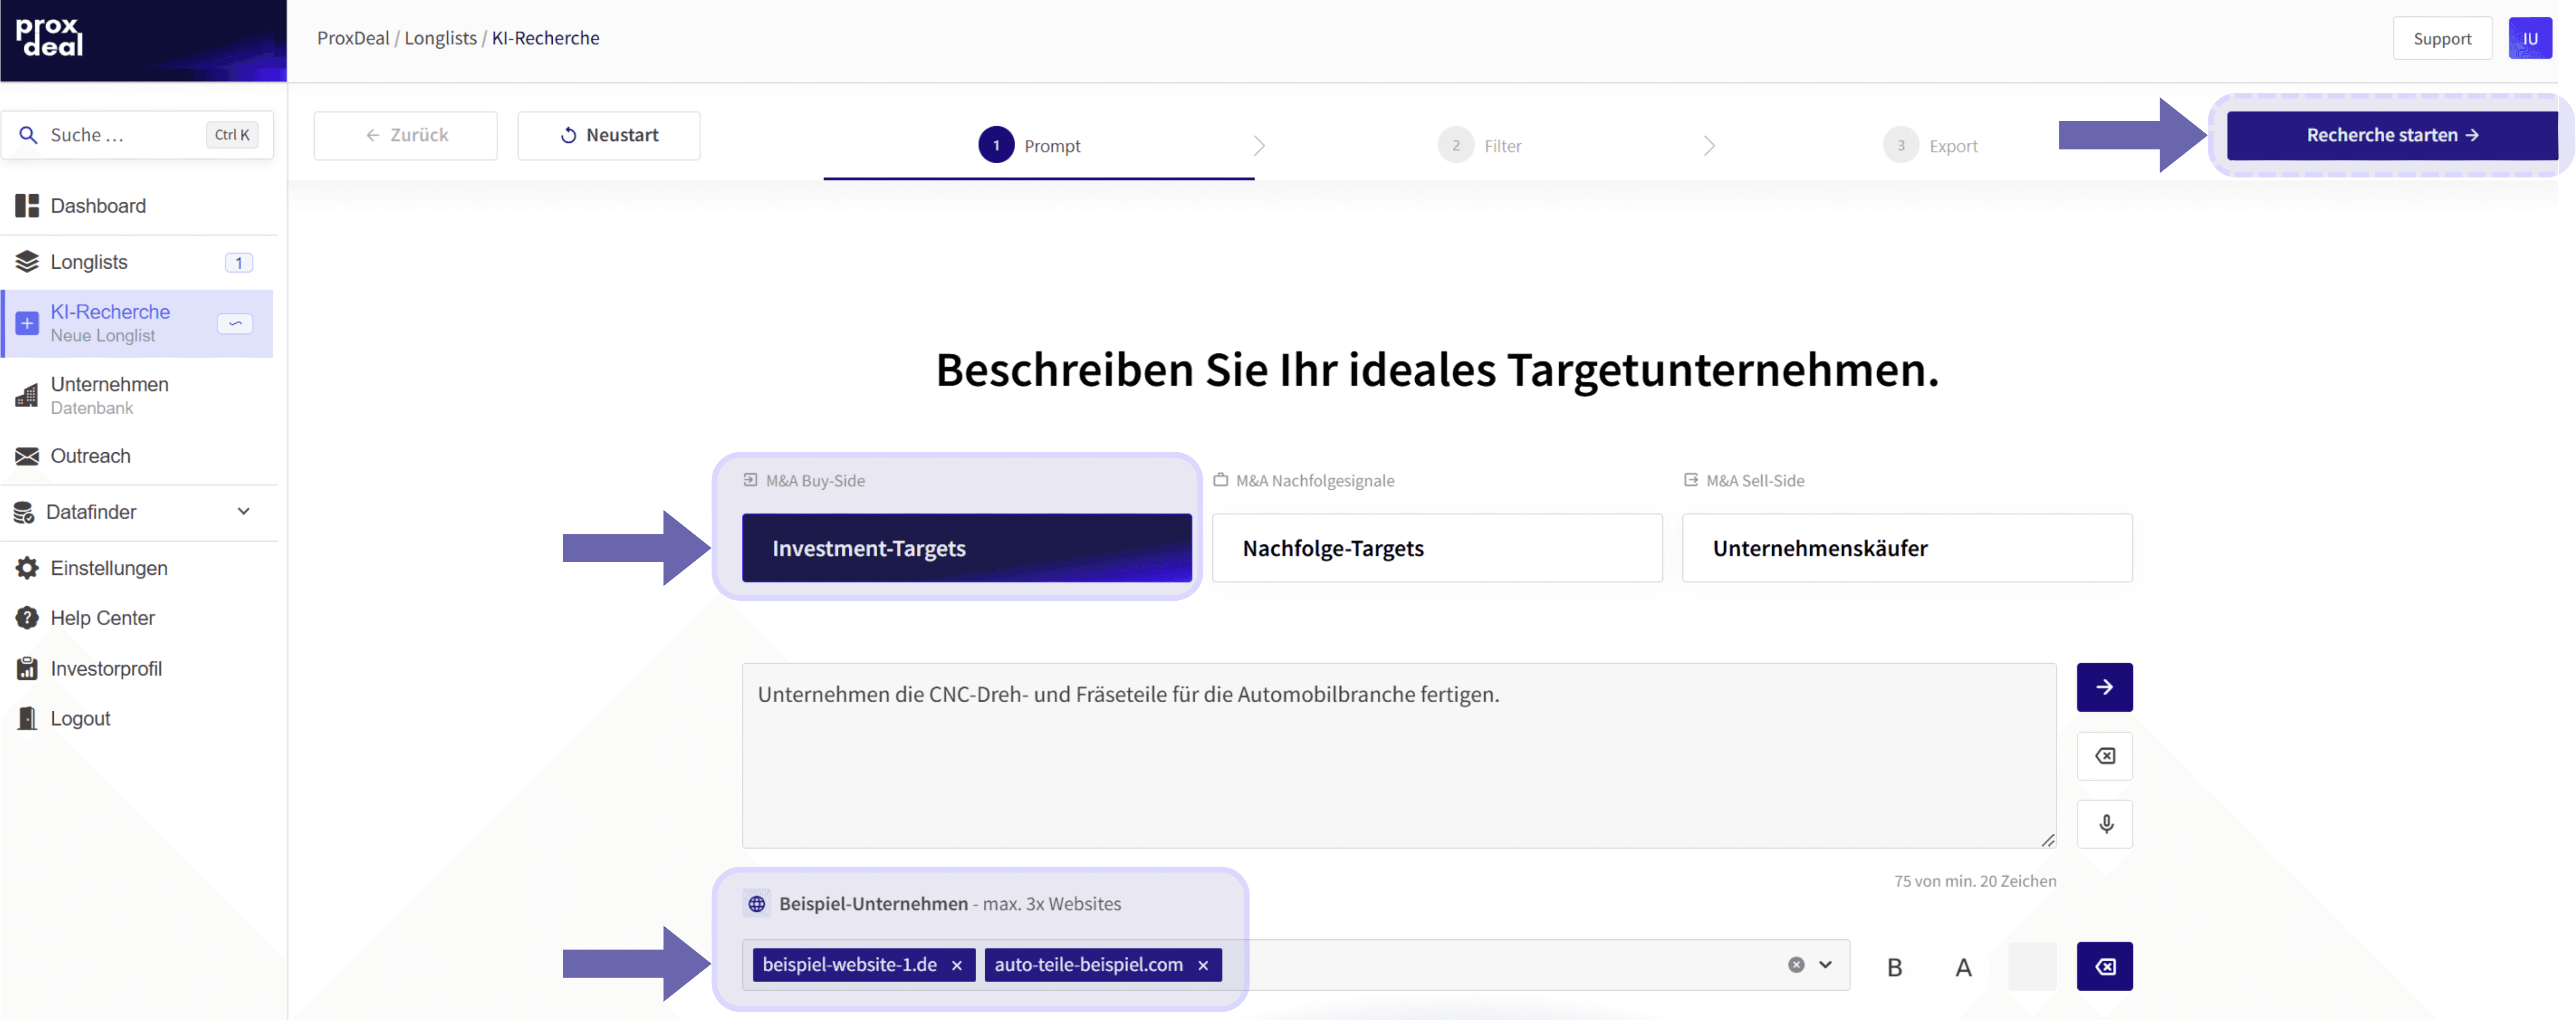Image resolution: width=2576 pixels, height=1020 pixels.
Task: Select the Export step tab
Action: pos(1930,145)
